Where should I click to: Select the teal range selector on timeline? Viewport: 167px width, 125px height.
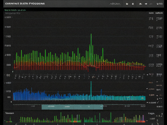72,107
